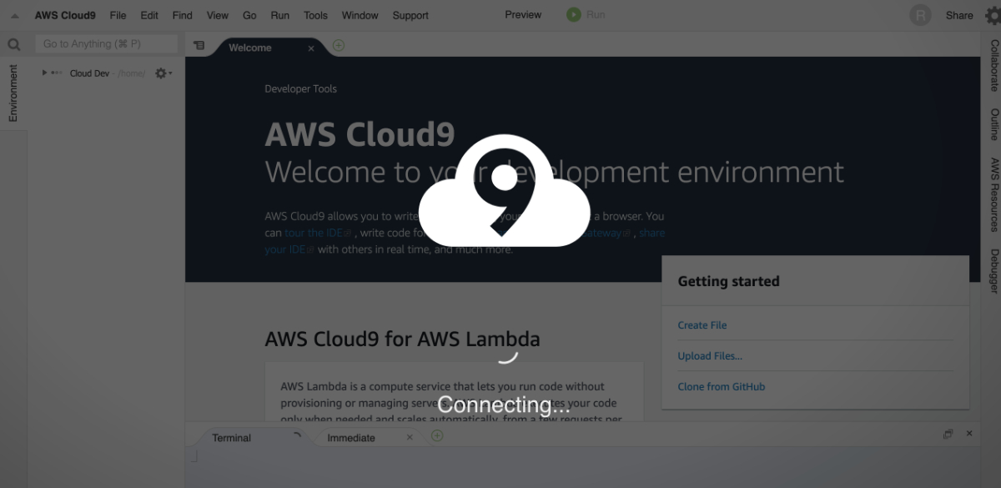Open the Tools menu

click(316, 15)
